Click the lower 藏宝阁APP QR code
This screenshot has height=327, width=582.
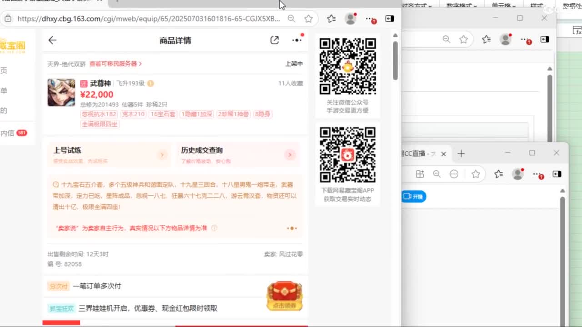(348, 154)
